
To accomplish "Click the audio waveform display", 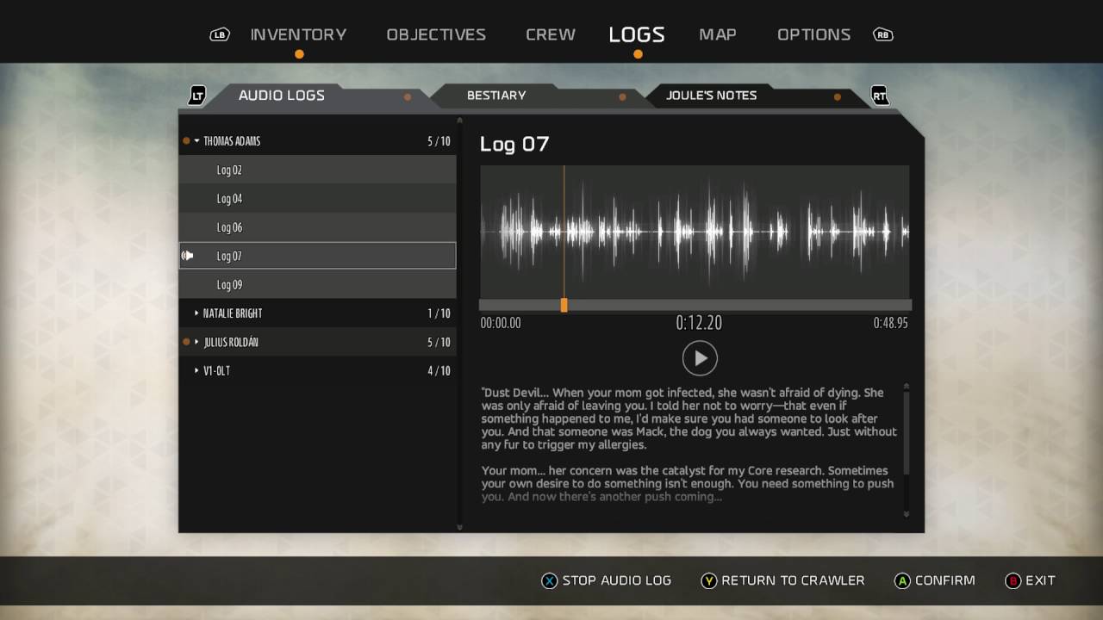I will [x=695, y=232].
